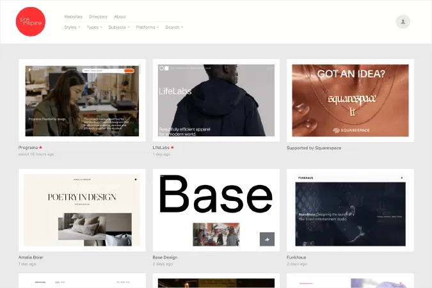432x288 pixels.
Task: Click the red star icon beside Programa
Action: [40, 147]
